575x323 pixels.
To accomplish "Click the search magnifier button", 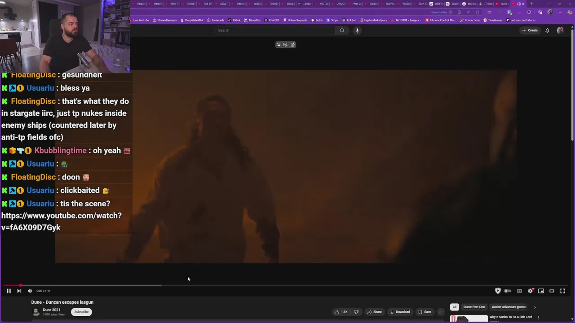I will point(342,30).
